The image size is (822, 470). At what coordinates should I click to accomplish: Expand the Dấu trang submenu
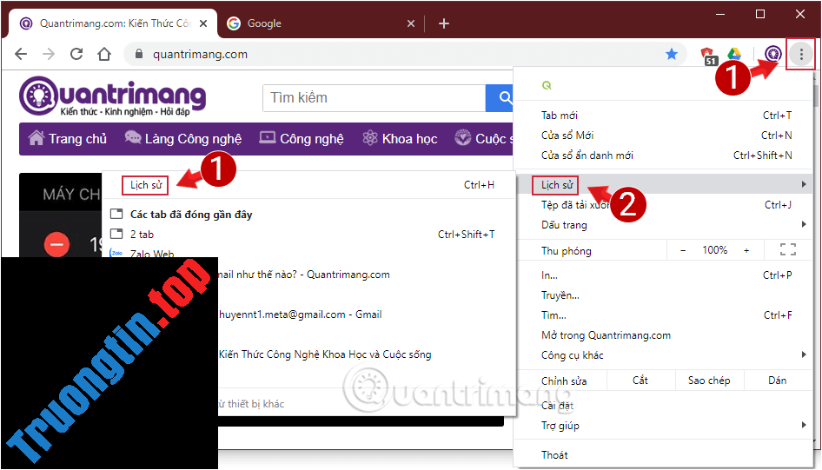664,225
